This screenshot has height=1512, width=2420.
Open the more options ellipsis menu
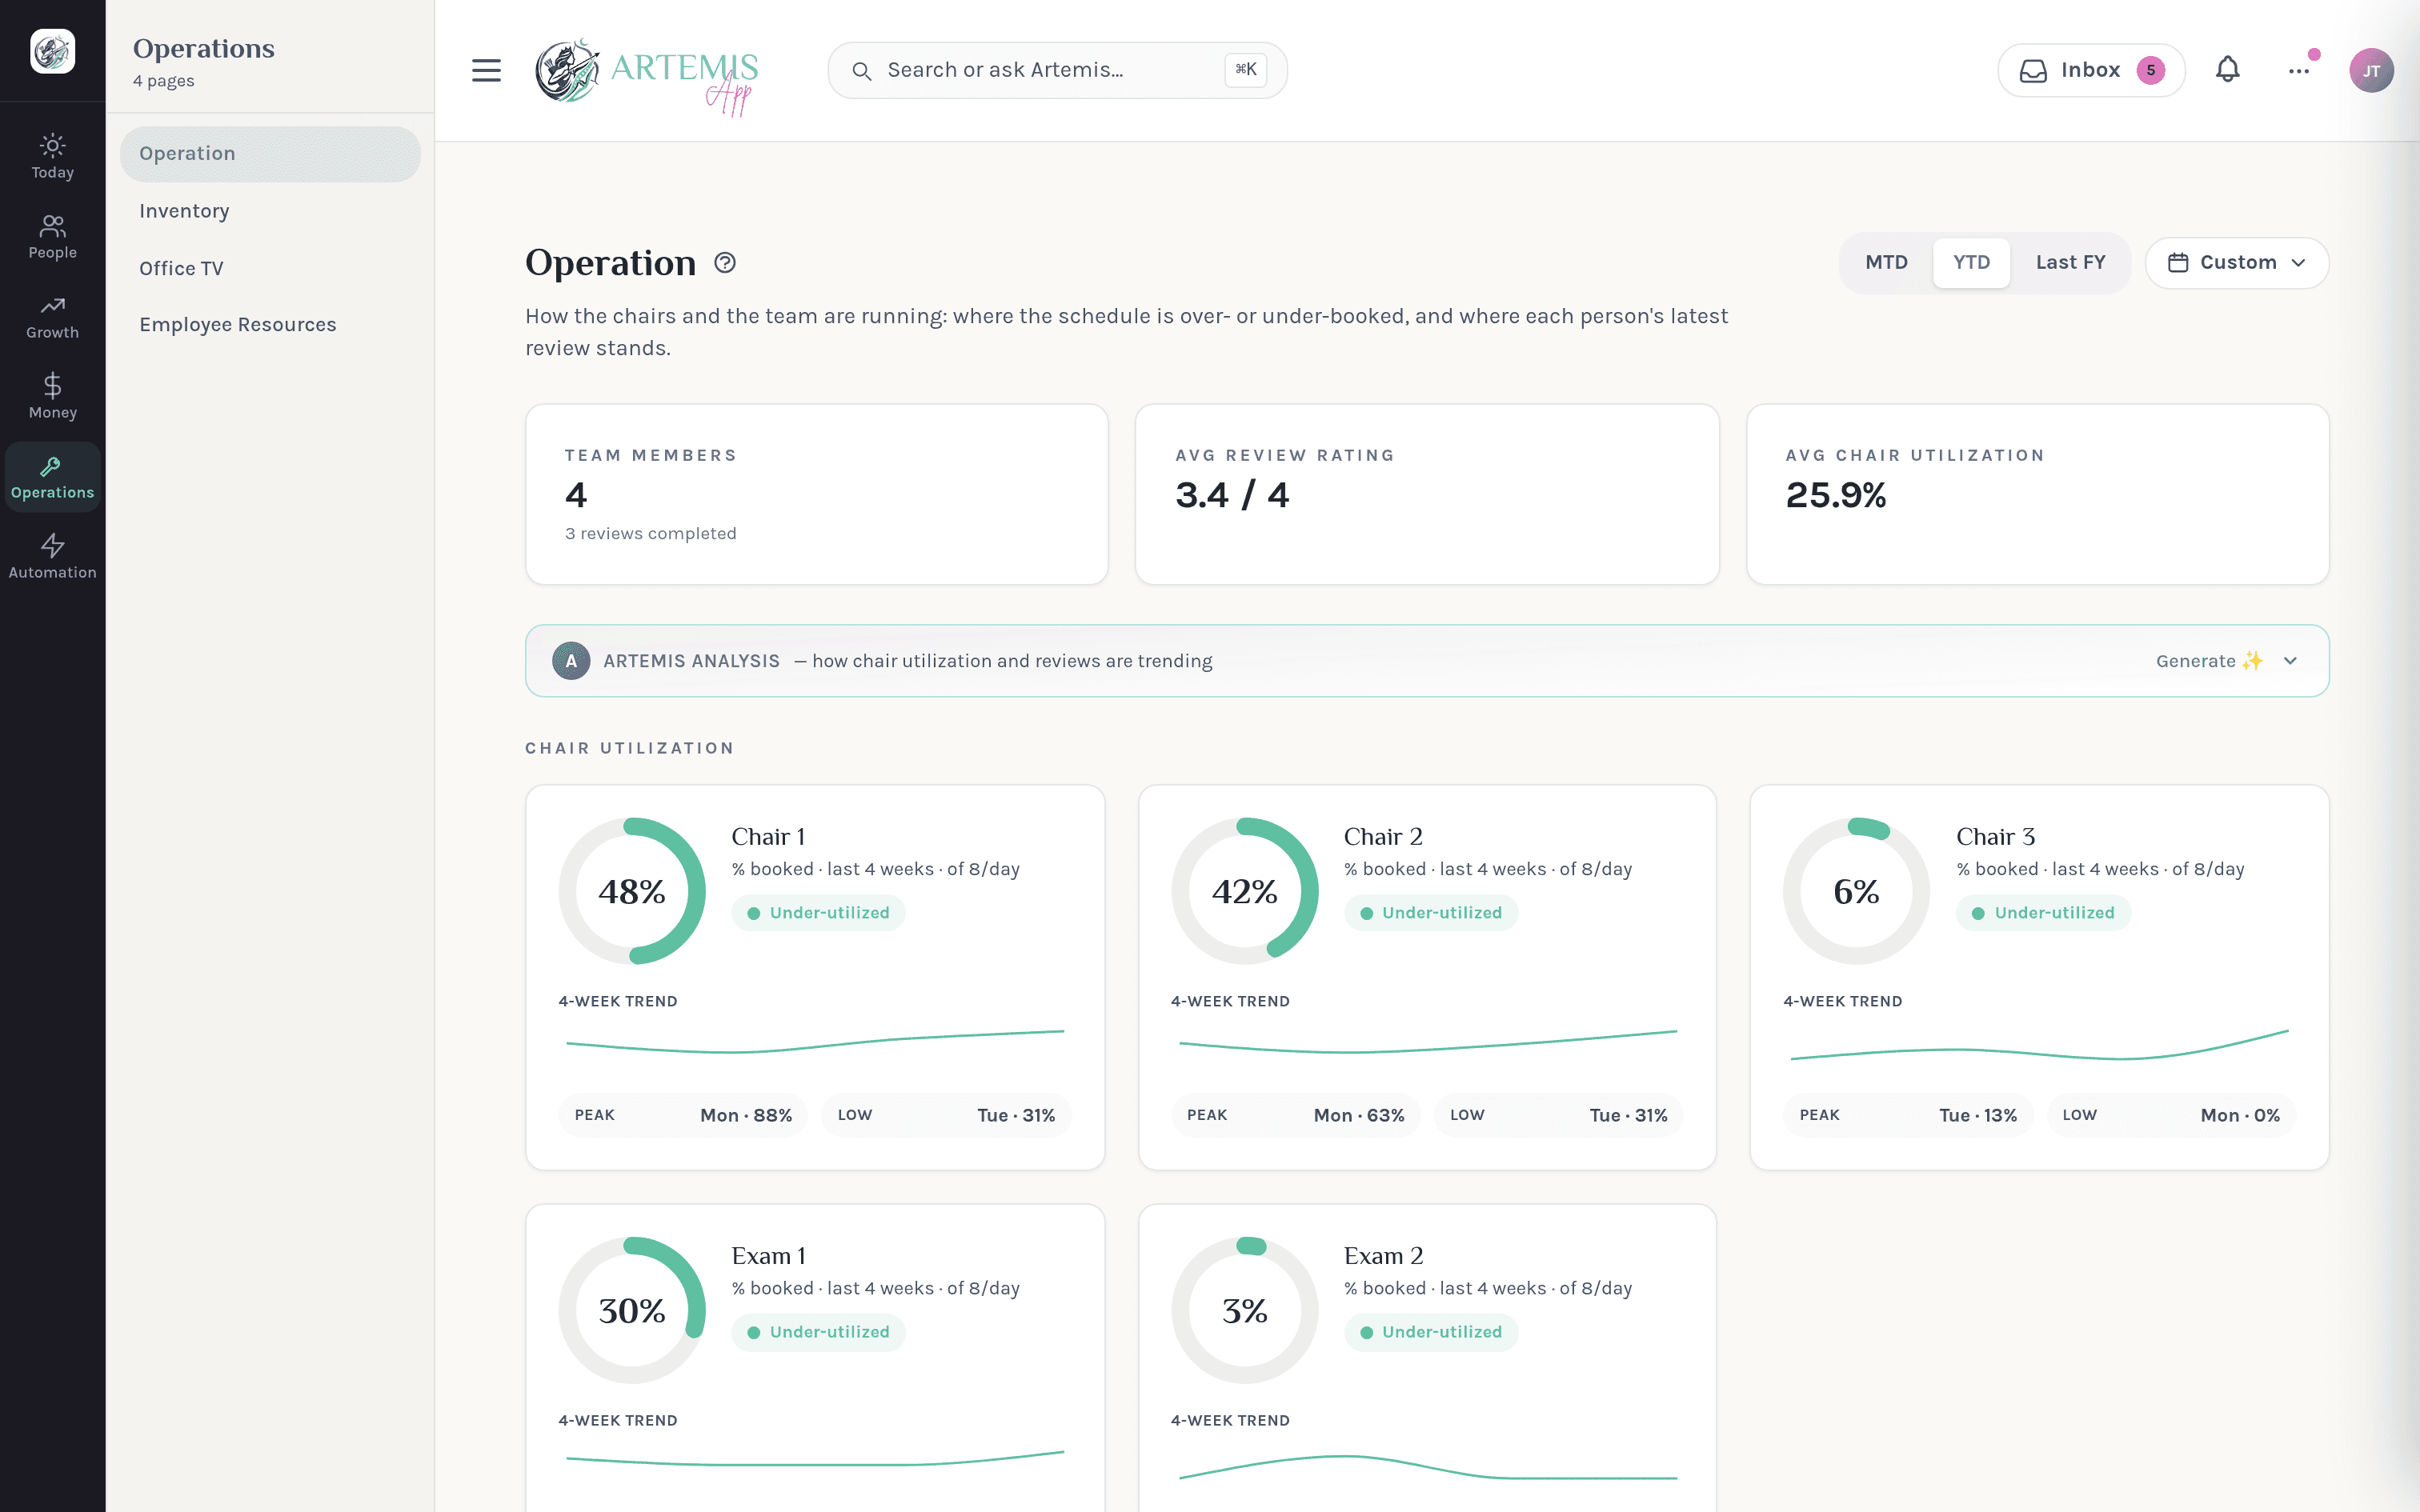point(2298,70)
